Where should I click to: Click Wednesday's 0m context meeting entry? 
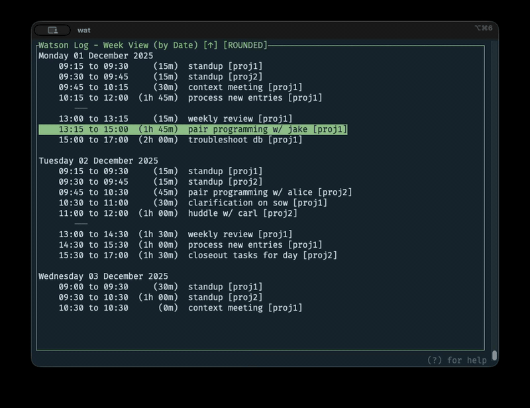180,308
